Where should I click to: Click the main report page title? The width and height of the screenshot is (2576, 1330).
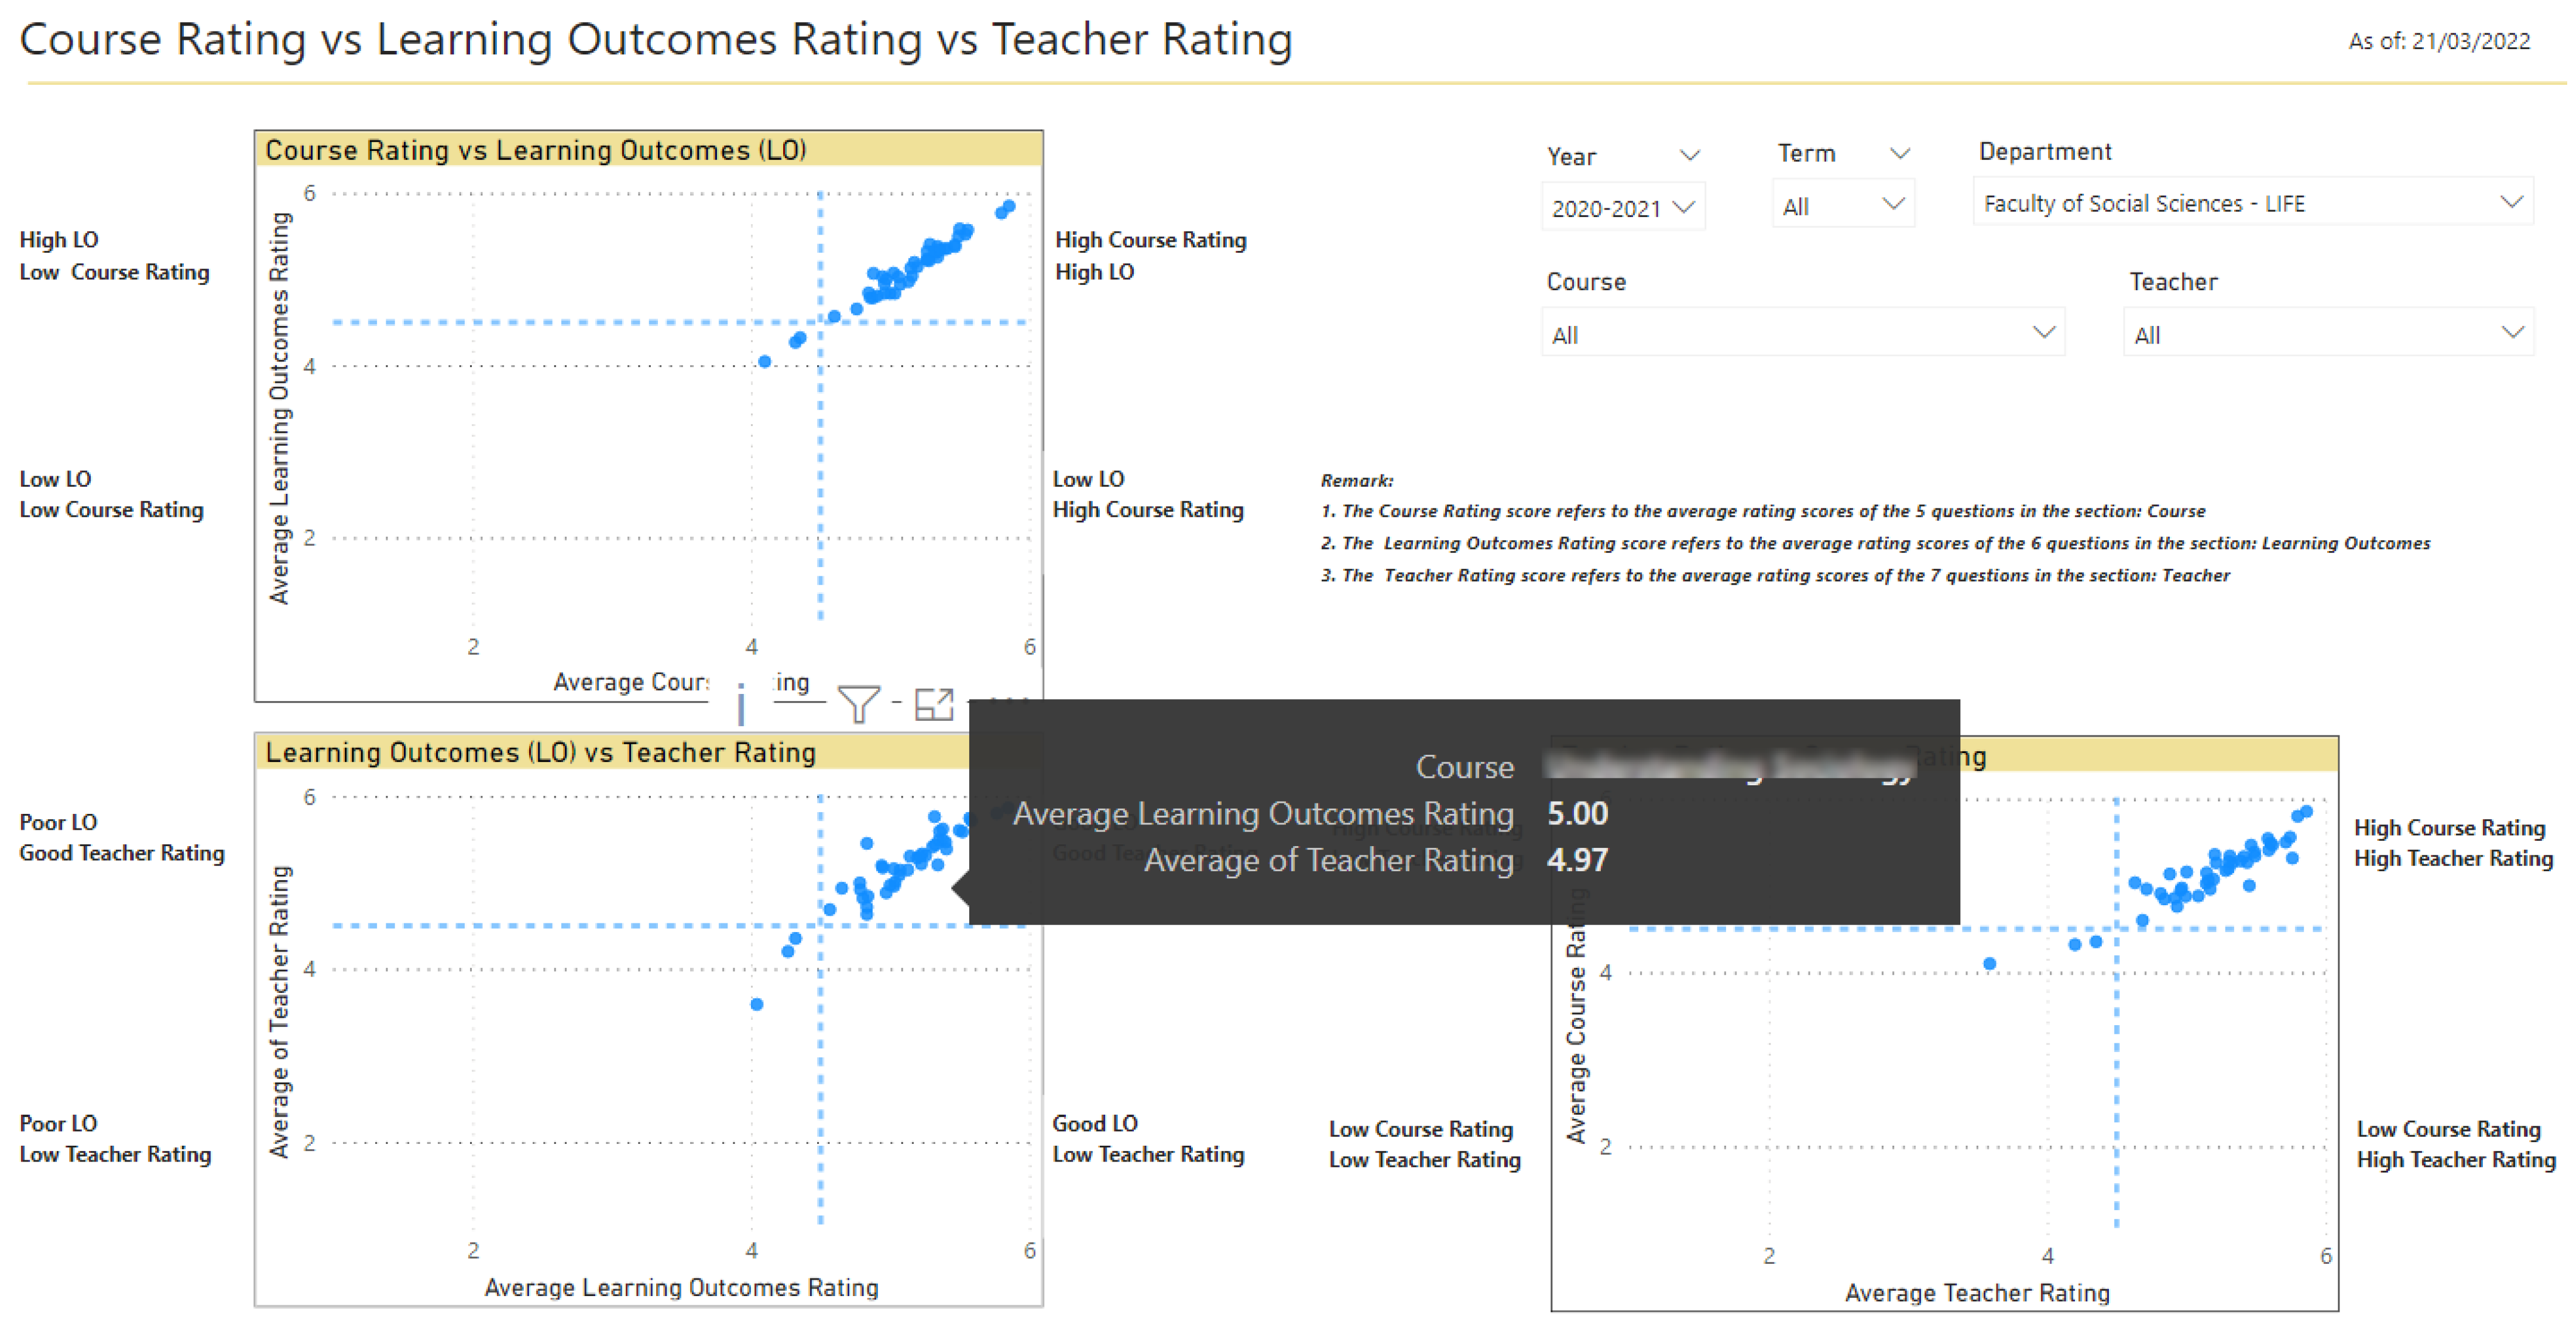point(656,40)
